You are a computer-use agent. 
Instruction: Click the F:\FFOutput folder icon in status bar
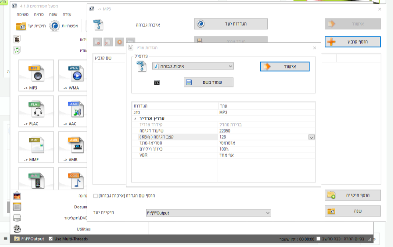click(16, 239)
